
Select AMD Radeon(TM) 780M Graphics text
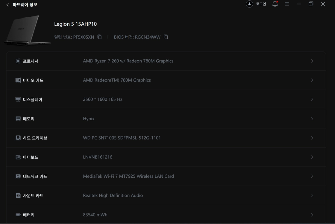point(117,80)
